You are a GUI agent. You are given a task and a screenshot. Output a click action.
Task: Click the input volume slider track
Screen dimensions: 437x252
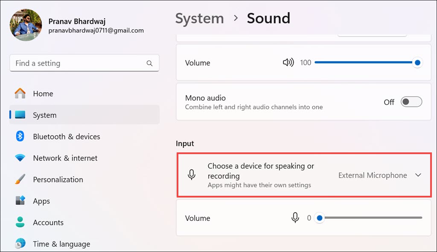pos(371,218)
